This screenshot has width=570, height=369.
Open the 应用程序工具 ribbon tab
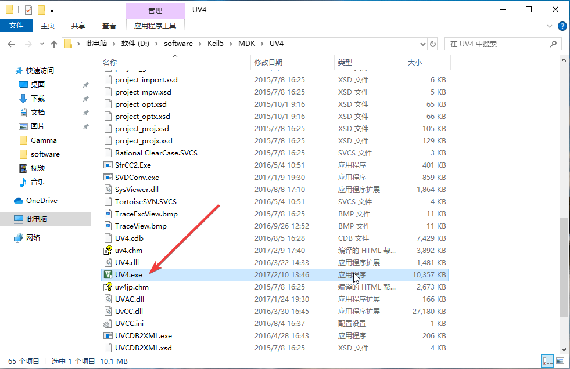click(x=155, y=26)
